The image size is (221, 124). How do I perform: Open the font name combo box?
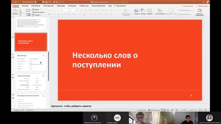(58, 10)
